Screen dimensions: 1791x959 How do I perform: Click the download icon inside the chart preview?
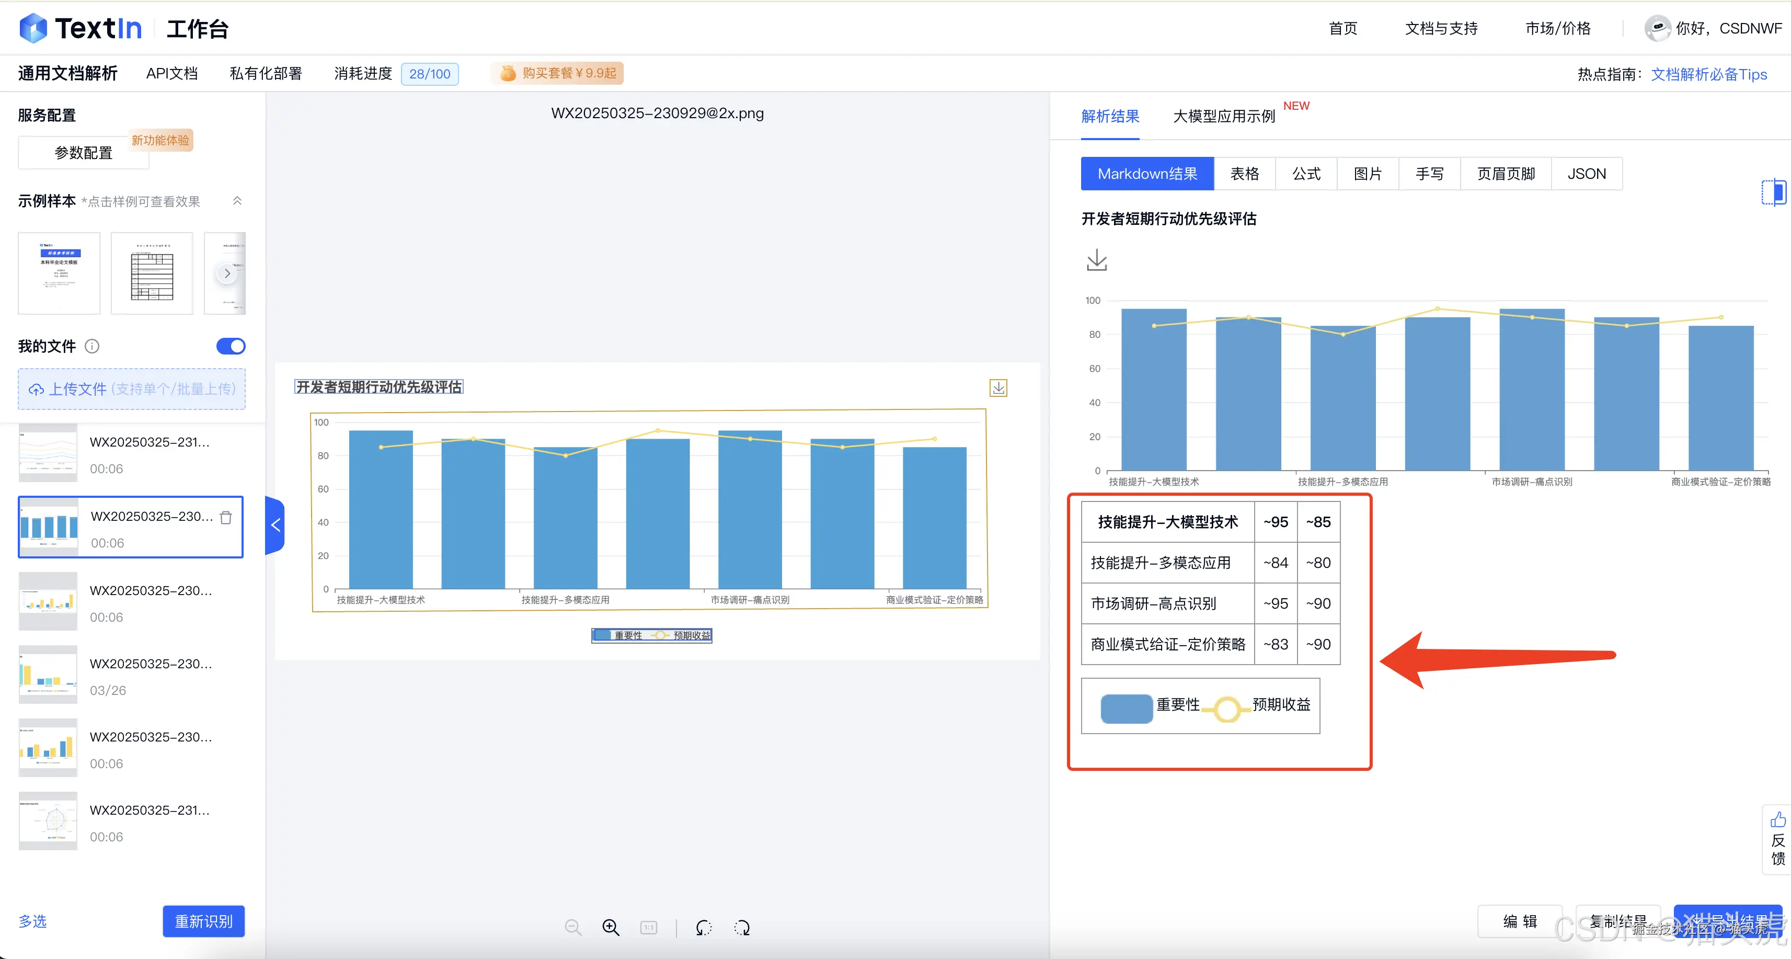998,387
